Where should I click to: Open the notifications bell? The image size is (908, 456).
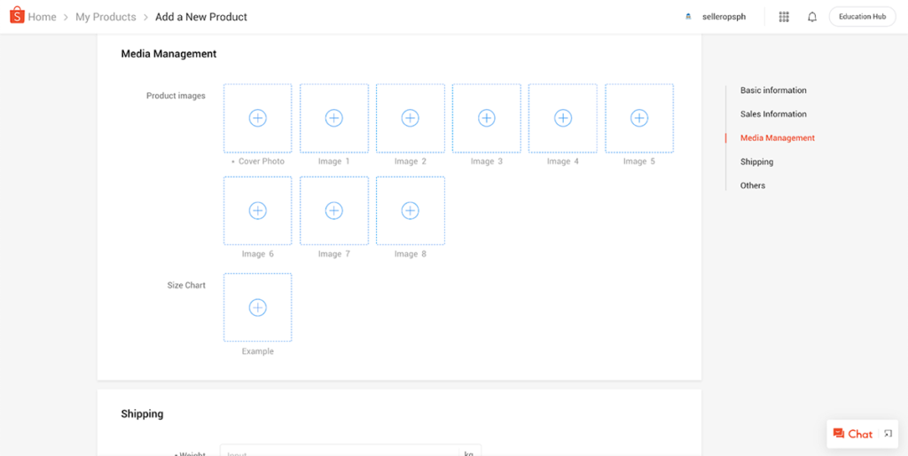click(811, 17)
